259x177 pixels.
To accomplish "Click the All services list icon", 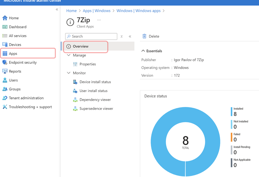I will 5,36.
